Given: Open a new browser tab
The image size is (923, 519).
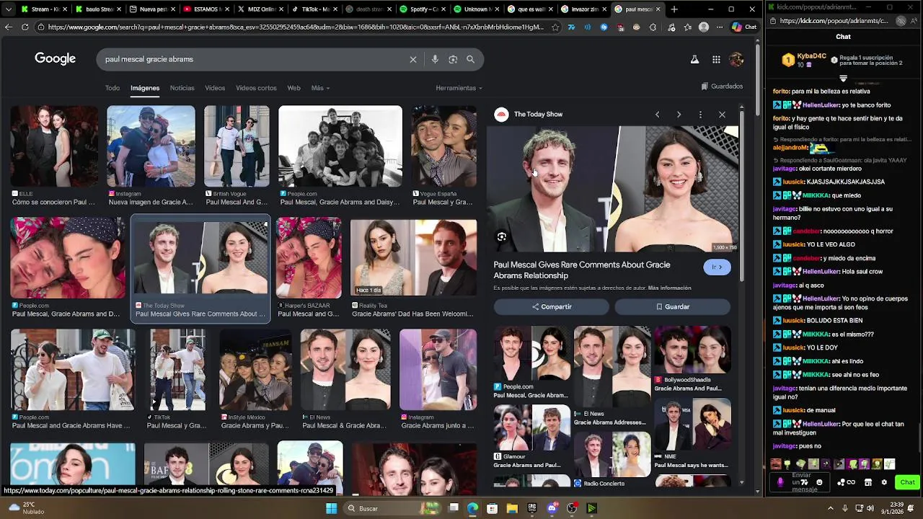Looking at the screenshot, I should tap(674, 9).
